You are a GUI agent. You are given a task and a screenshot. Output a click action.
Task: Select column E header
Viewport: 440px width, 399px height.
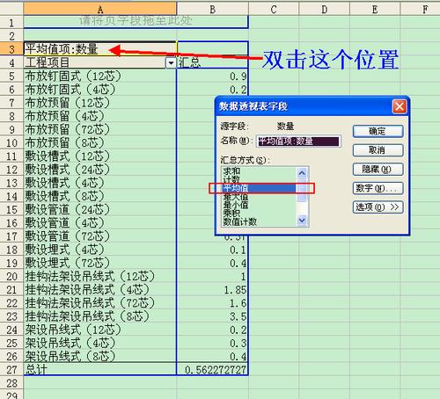click(375, 9)
